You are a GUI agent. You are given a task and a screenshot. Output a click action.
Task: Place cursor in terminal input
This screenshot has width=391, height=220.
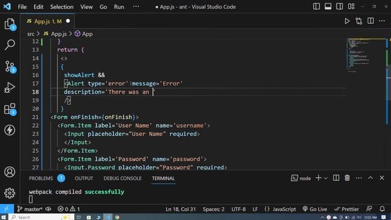(31, 199)
